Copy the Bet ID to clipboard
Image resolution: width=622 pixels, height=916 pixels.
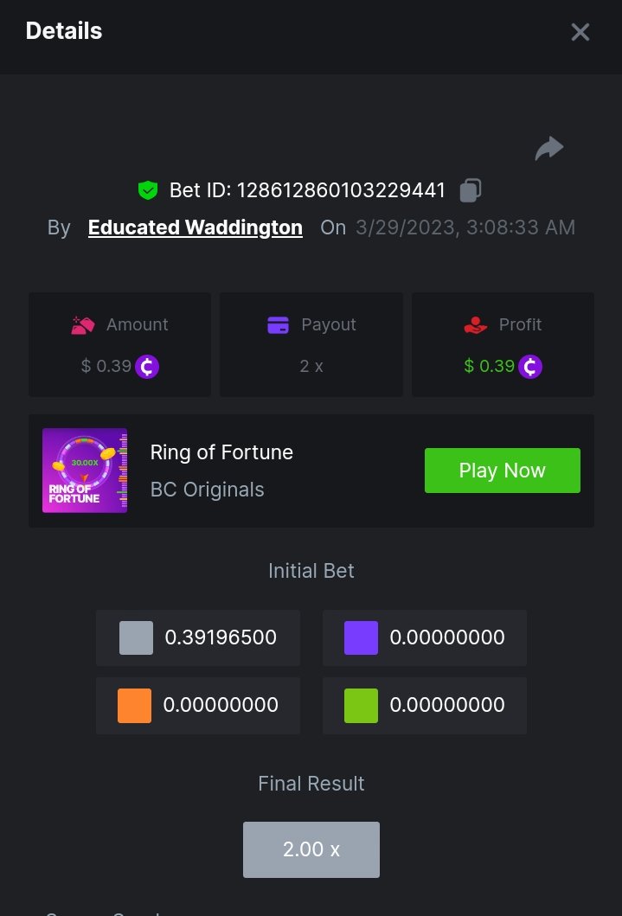[470, 190]
